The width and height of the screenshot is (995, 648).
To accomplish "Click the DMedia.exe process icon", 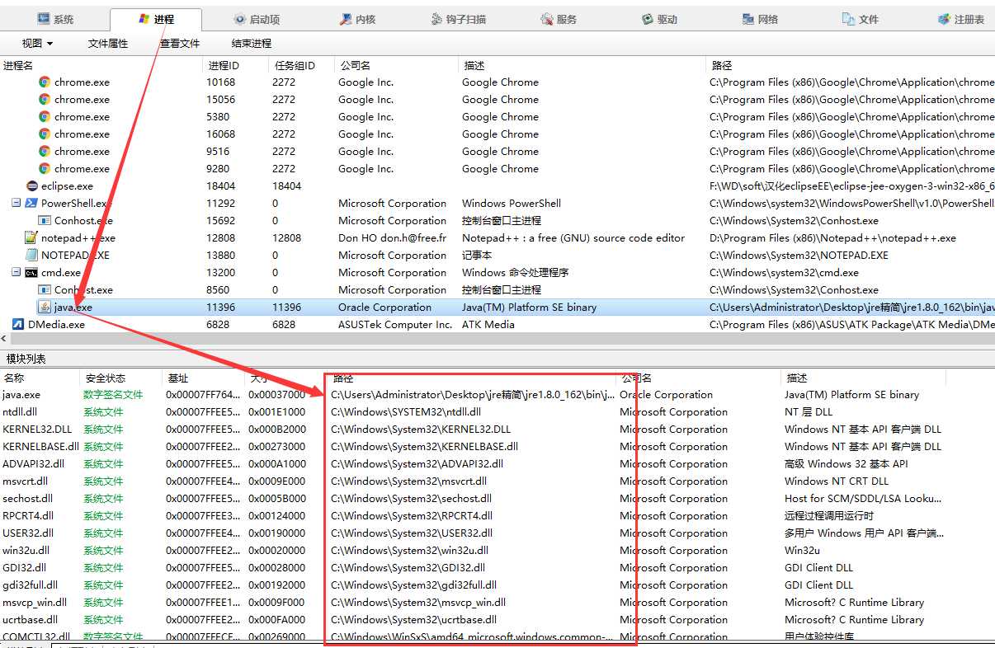I will [17, 325].
